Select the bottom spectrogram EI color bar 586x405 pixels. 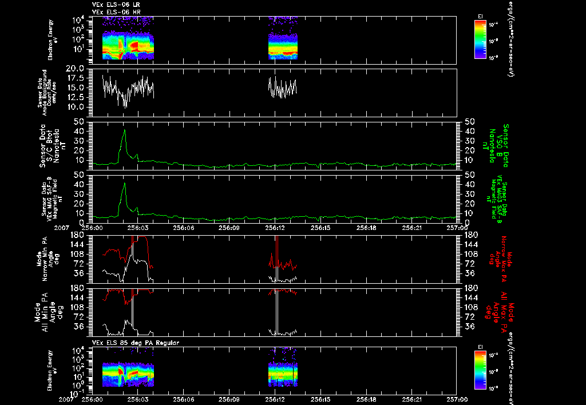(480, 370)
